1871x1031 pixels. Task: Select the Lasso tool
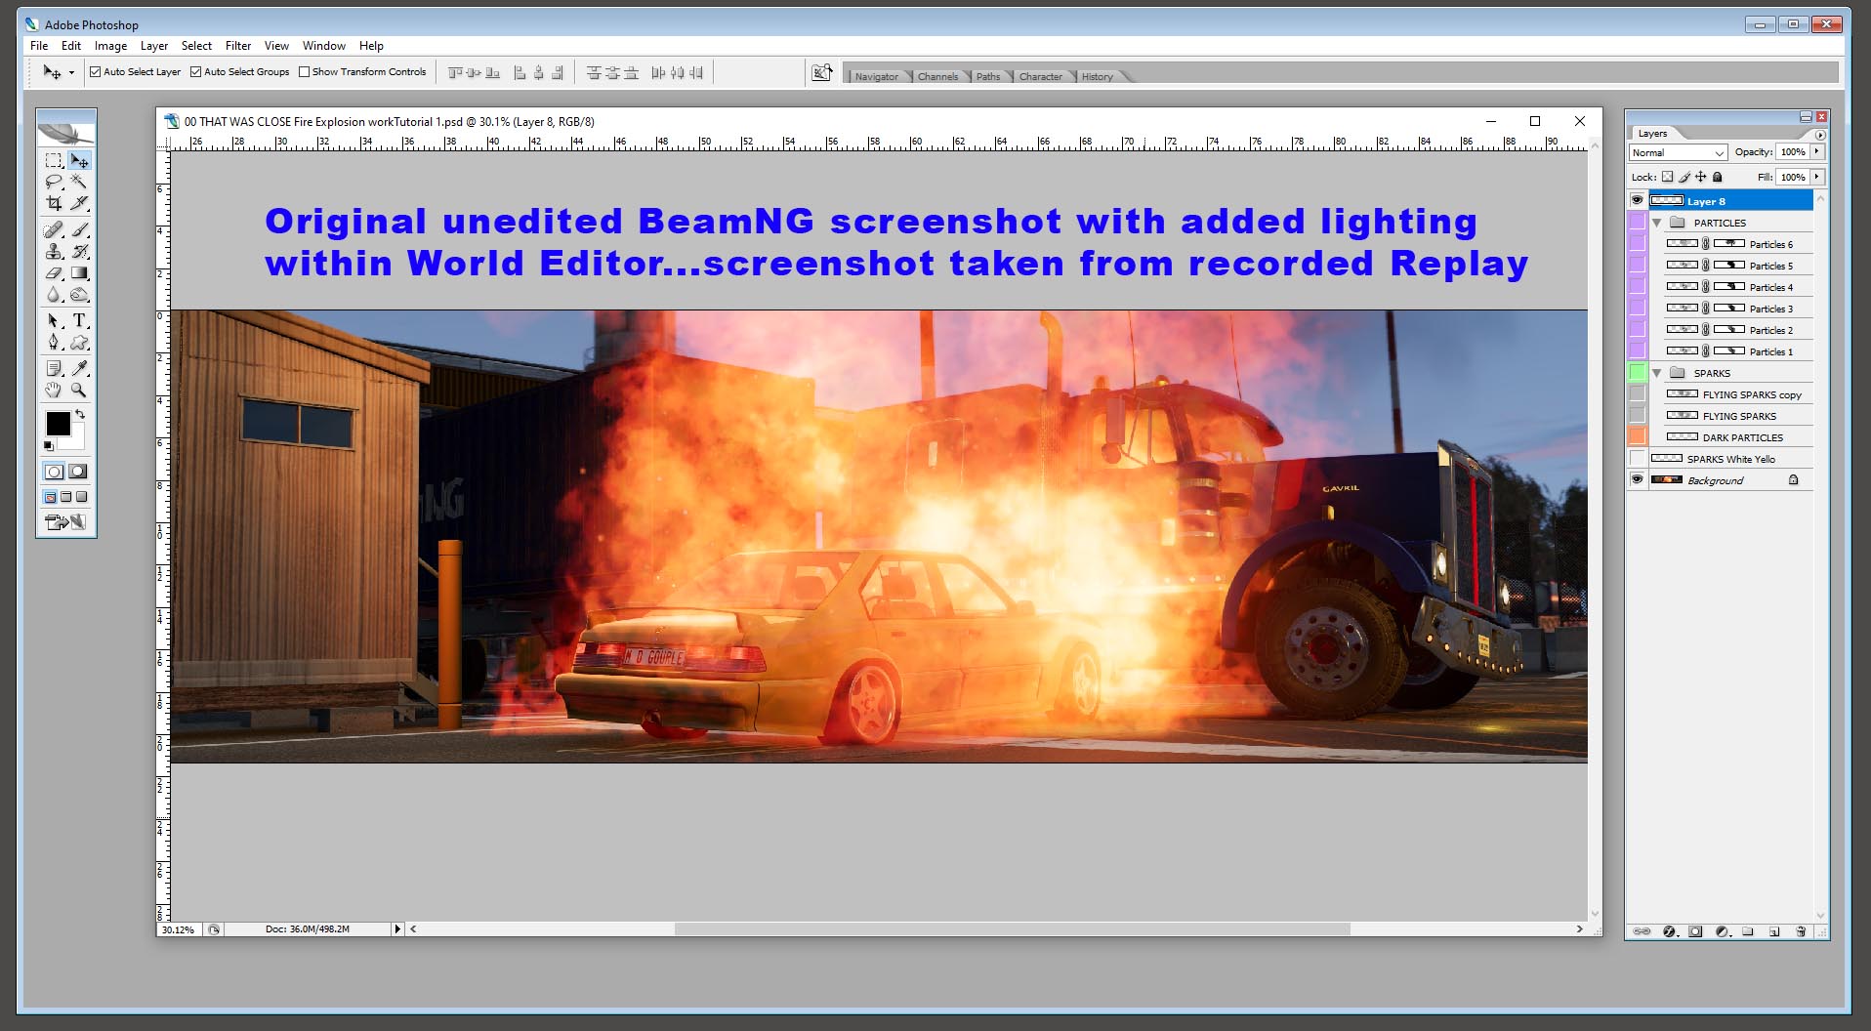(x=54, y=182)
